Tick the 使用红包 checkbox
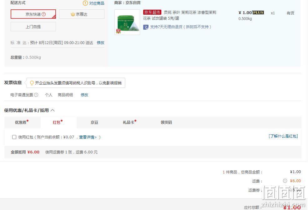308x210 pixels. point(14,137)
